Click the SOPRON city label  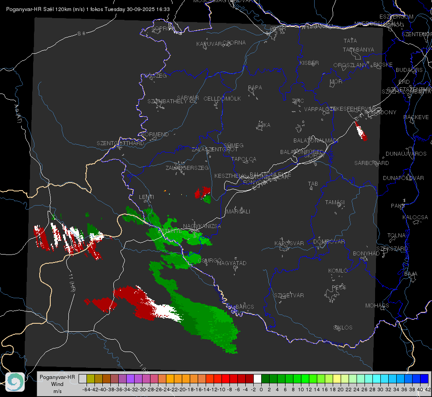(163, 28)
